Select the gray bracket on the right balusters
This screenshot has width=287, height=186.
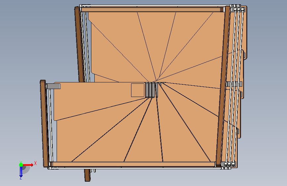tap(234, 84)
